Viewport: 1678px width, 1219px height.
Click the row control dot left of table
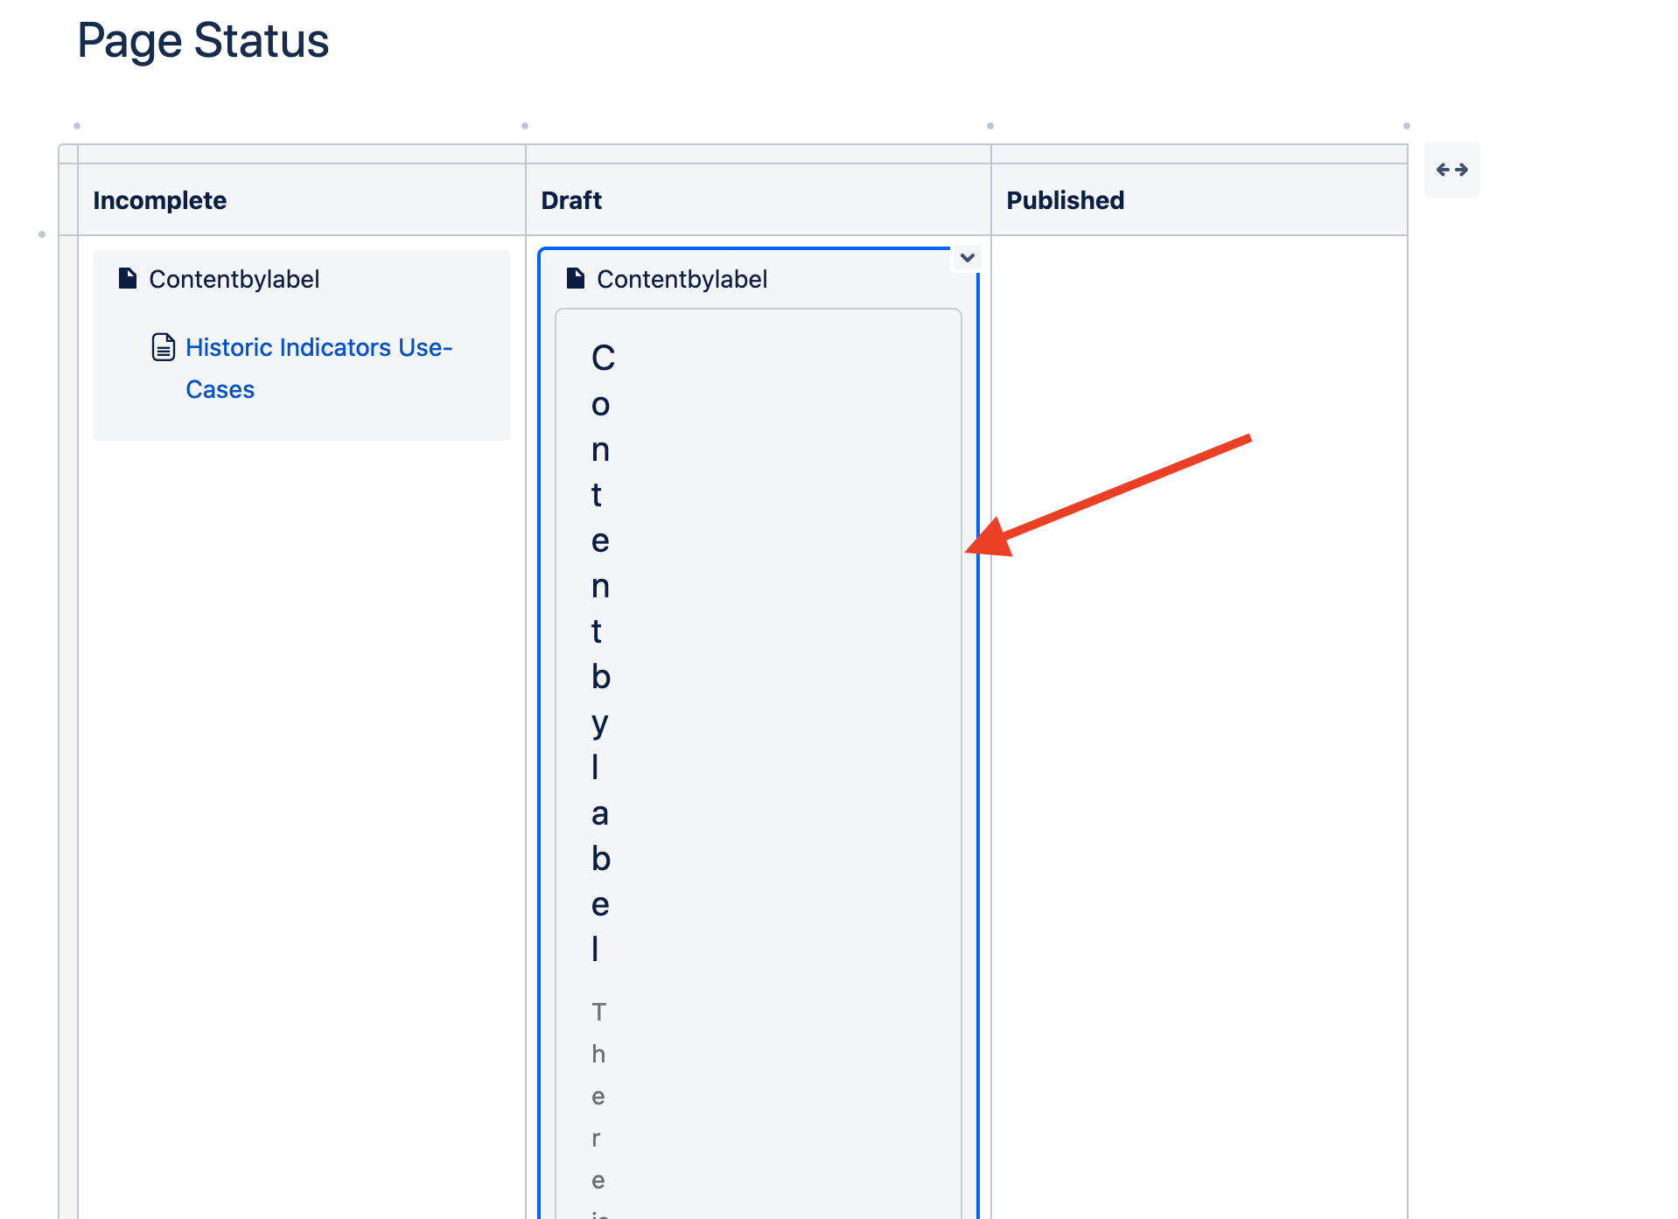(42, 234)
